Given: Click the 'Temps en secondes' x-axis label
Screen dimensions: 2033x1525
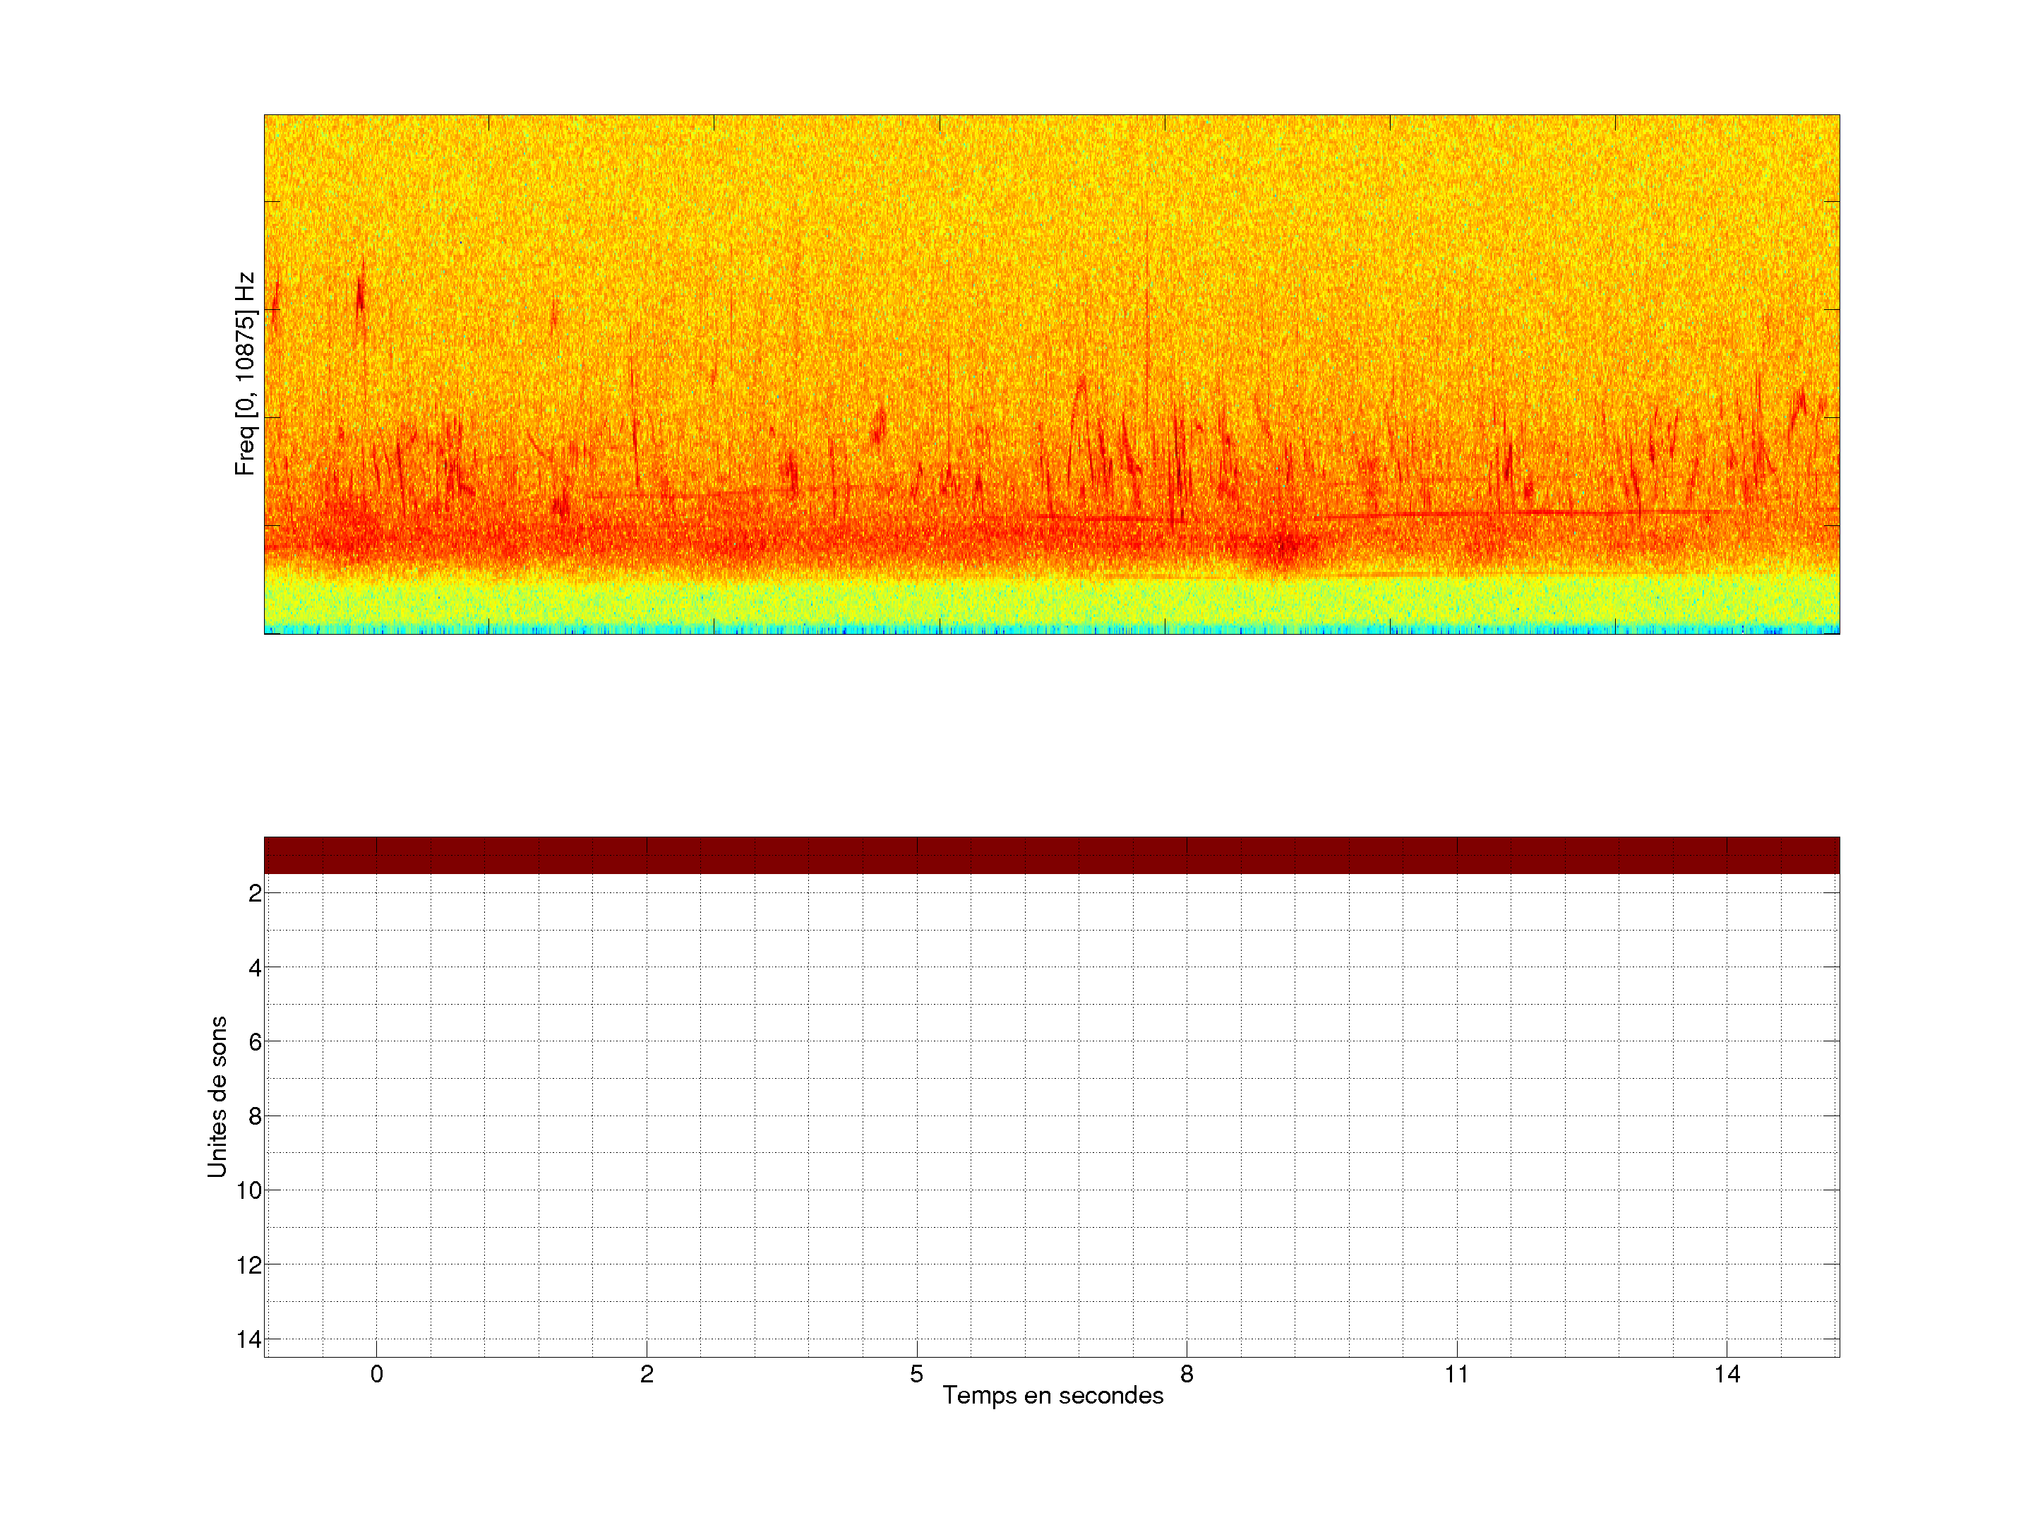Looking at the screenshot, I should (x=1053, y=1395).
